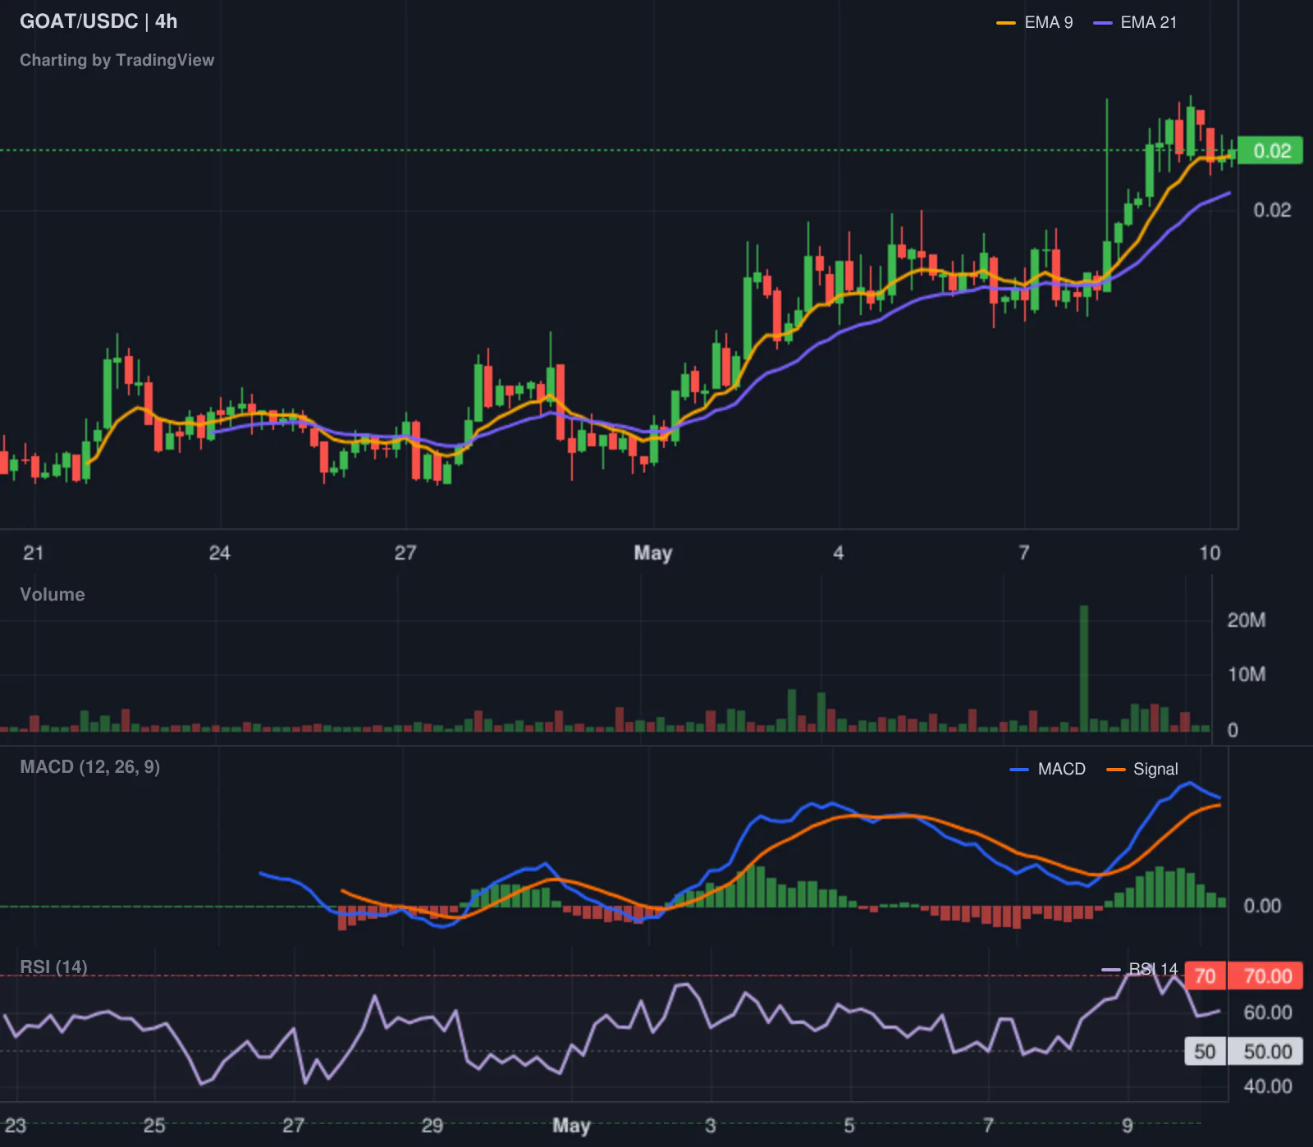The image size is (1313, 1147).
Task: Select date 9 on the RSI time axis
Action: [1128, 1126]
